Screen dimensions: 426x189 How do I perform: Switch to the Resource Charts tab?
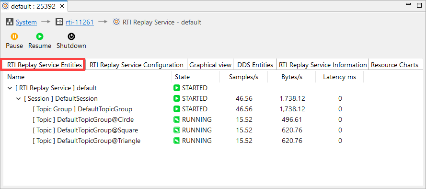coord(394,65)
